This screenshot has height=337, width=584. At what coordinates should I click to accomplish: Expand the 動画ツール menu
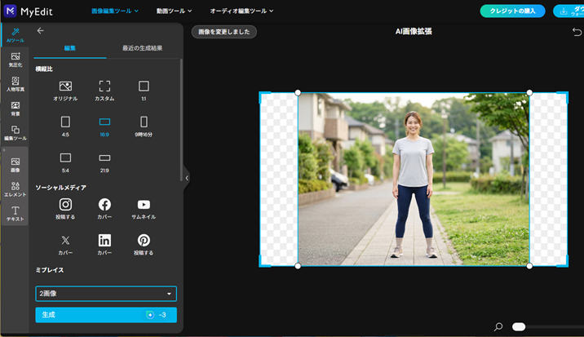[174, 11]
